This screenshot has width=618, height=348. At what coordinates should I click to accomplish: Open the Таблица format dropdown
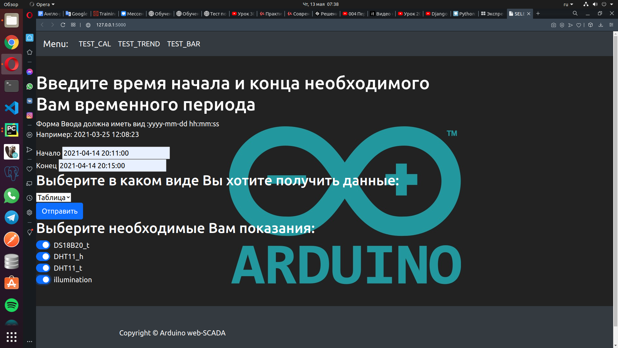[53, 197]
